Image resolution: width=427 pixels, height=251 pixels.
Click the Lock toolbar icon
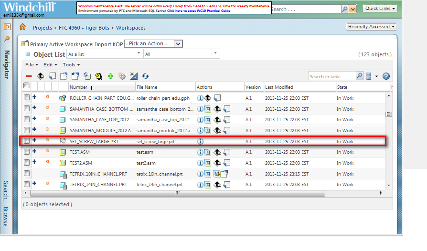tap(98, 76)
